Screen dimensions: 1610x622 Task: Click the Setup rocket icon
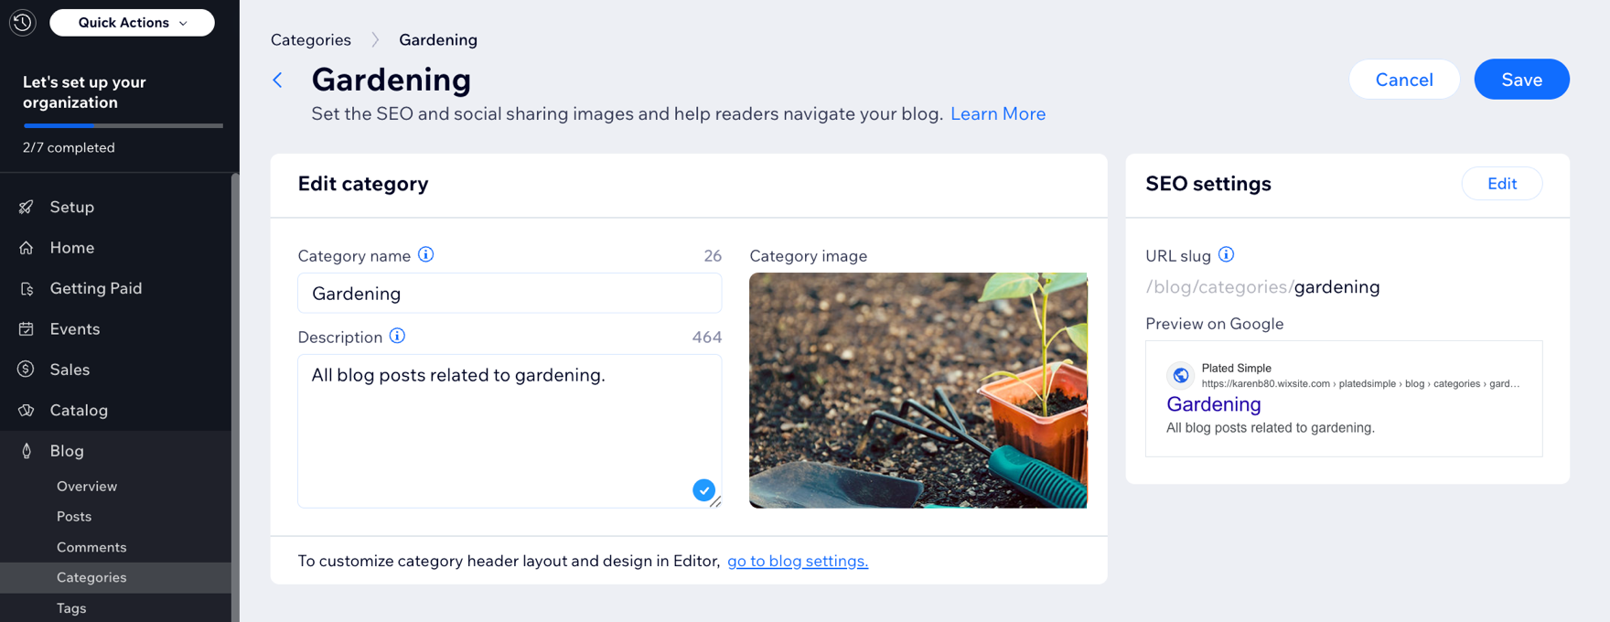point(27,208)
